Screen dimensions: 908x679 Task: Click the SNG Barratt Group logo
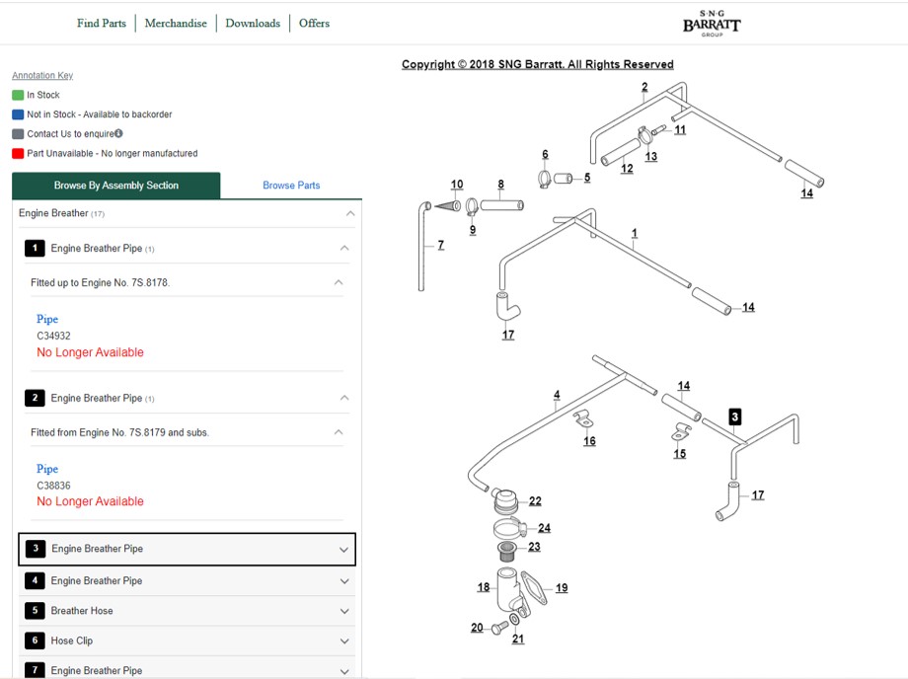pyautogui.click(x=712, y=24)
